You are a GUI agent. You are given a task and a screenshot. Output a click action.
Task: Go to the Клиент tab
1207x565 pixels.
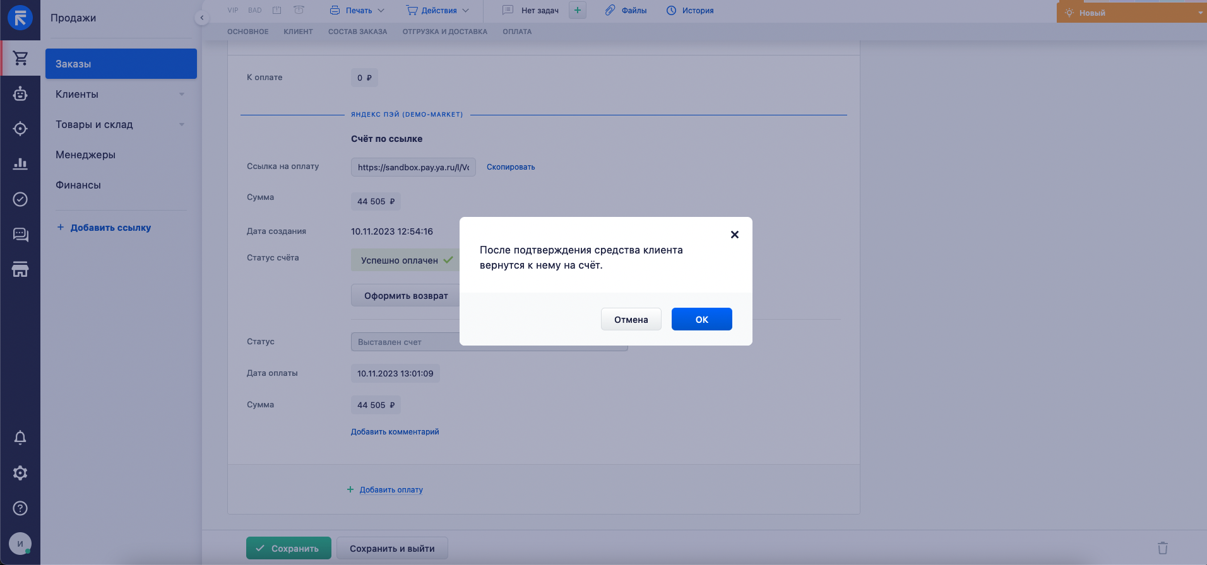coord(298,32)
